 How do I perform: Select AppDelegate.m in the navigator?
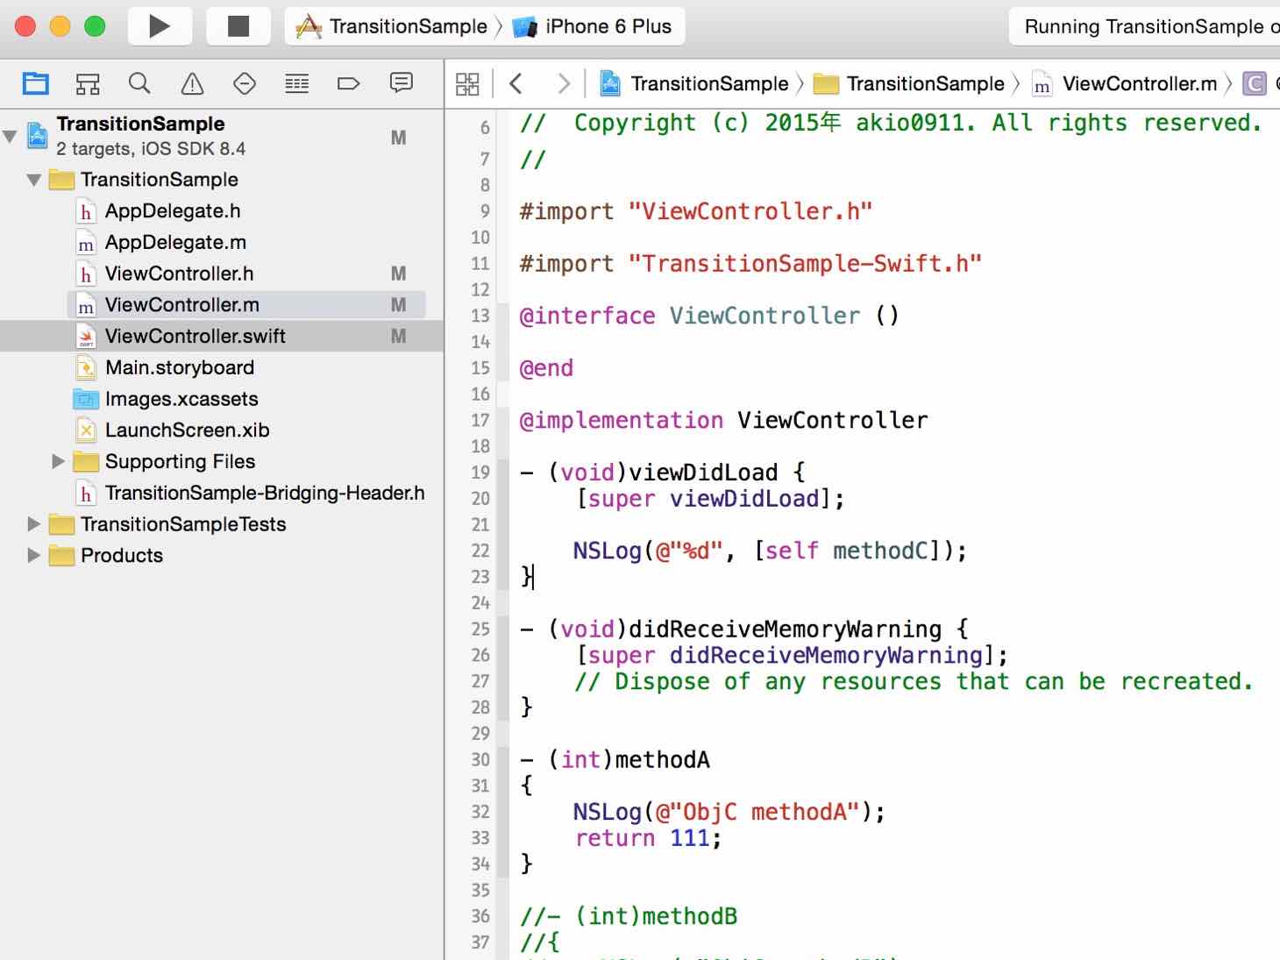[175, 243]
